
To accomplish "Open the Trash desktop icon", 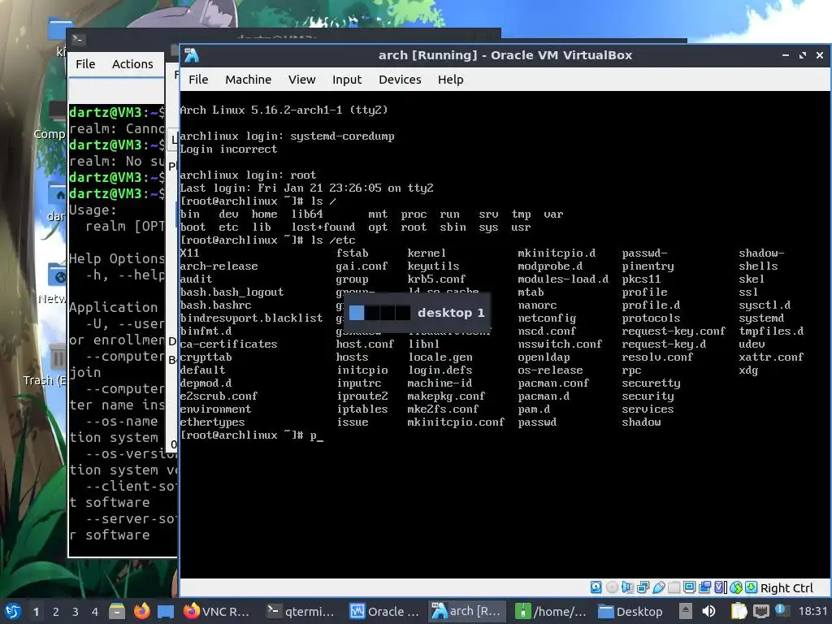I will (56, 357).
